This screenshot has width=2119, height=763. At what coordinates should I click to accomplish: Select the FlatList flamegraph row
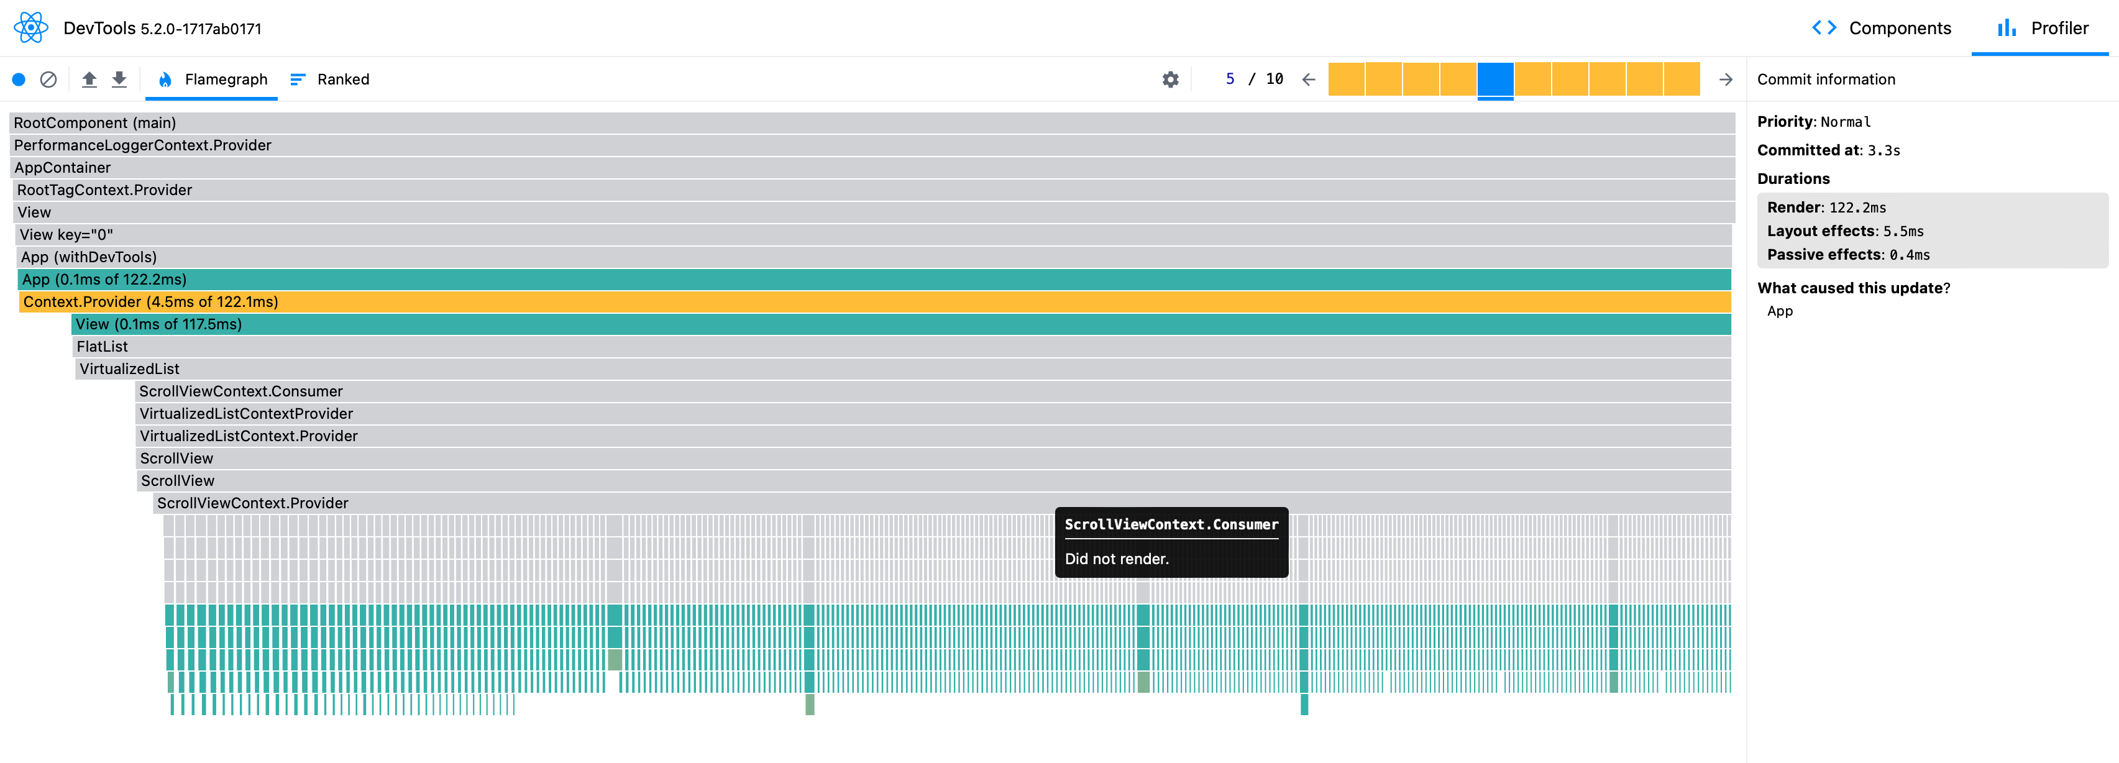pyautogui.click(x=902, y=347)
